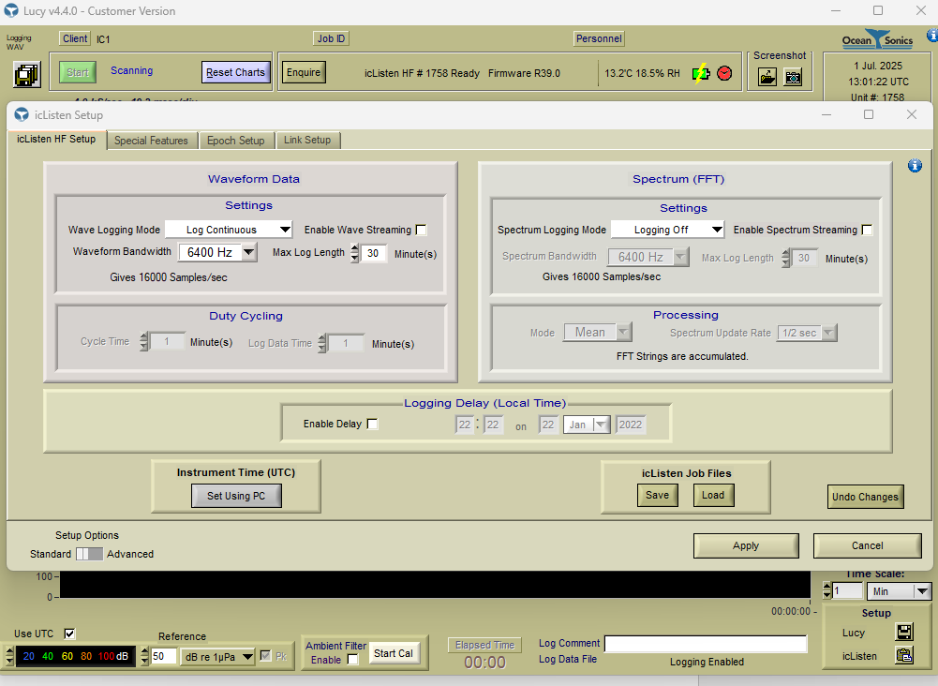
Task: Click the Log Comment input field
Action: (706, 644)
